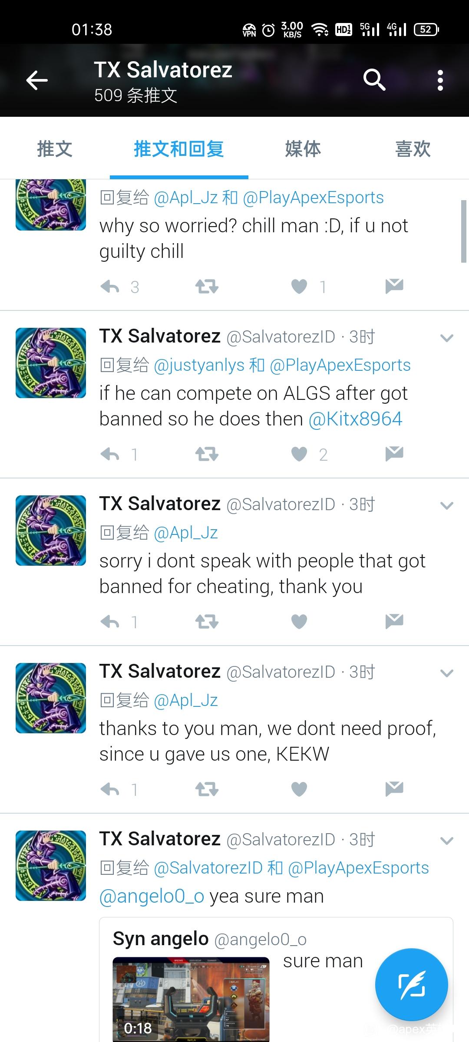Grab the vertical scrollbar thumb
The image size is (469, 1042).
coord(464,231)
